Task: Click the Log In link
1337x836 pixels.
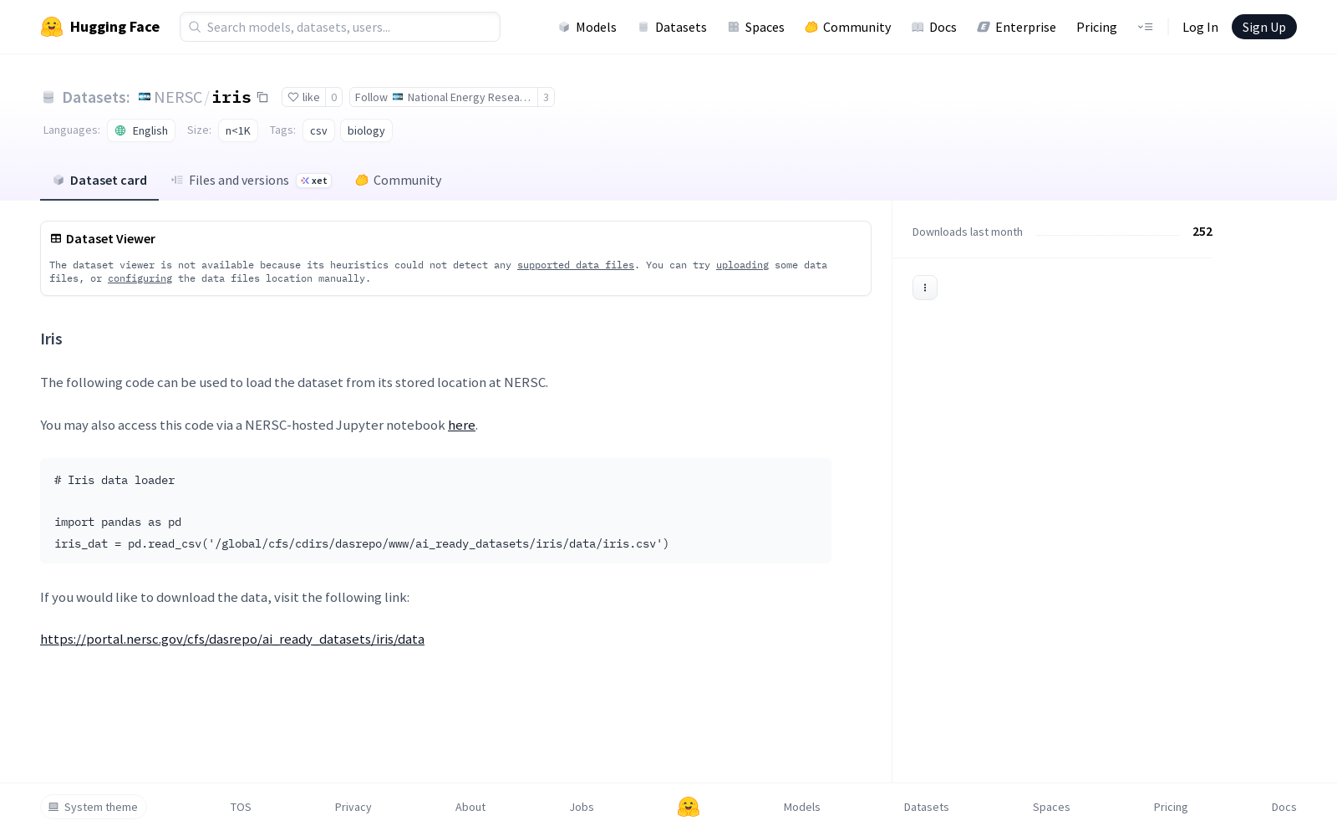Action: [1200, 27]
